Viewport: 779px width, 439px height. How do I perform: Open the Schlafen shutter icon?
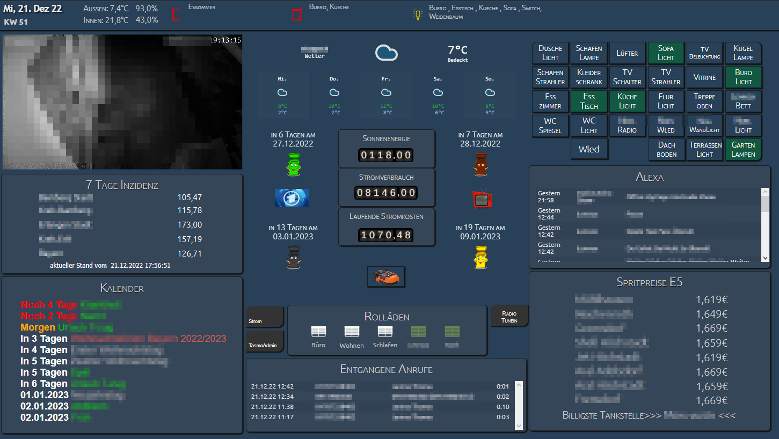tap(385, 332)
